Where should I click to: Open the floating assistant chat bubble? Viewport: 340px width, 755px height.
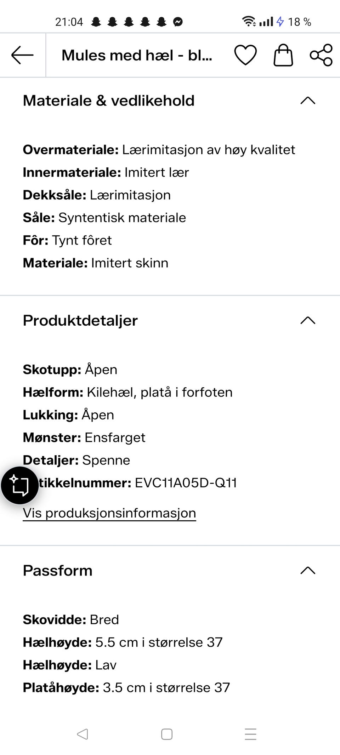20,485
